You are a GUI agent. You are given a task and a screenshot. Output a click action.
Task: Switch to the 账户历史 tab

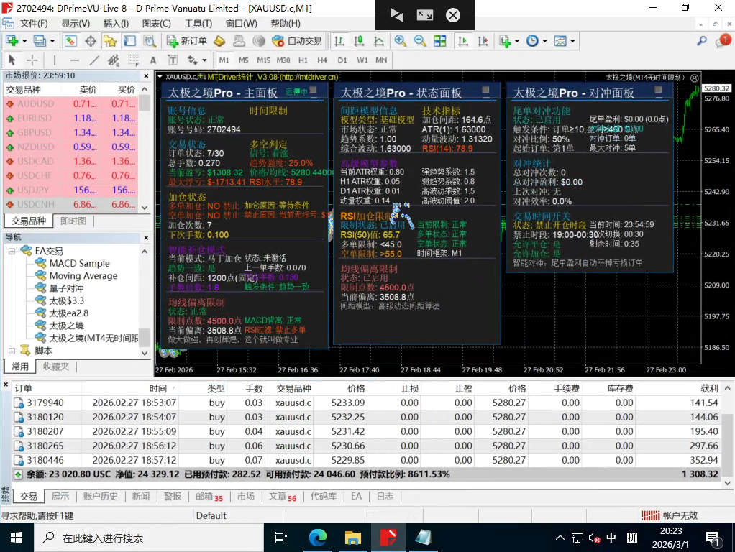click(101, 496)
